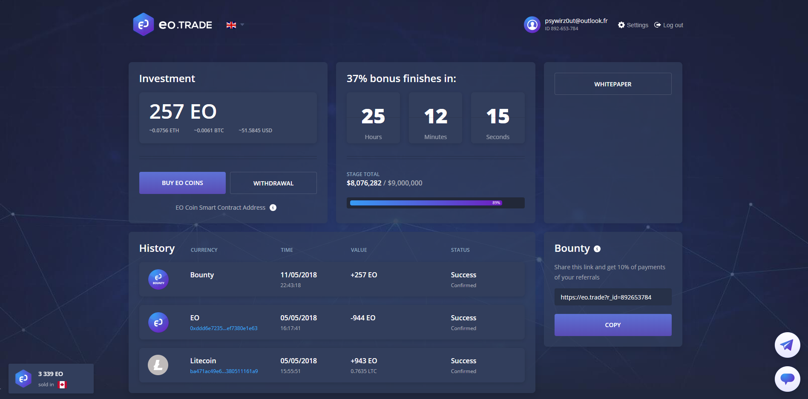808x399 pixels.
Task: Click the EO transaction row coin icon
Action: click(158, 322)
